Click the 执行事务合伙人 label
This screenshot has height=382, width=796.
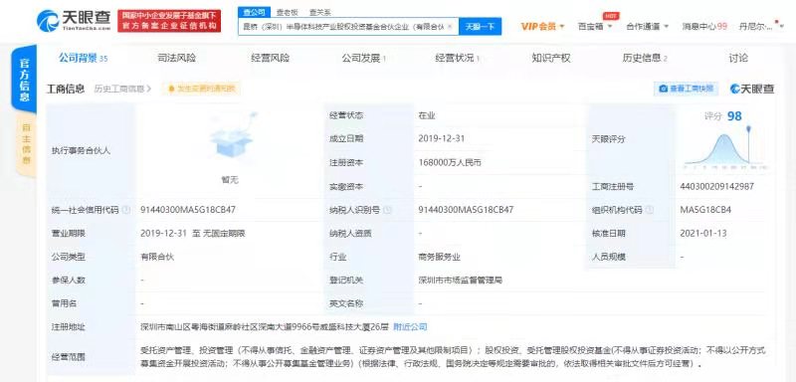[x=81, y=150]
